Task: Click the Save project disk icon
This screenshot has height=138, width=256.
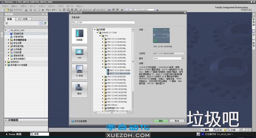Action: tap(11, 10)
